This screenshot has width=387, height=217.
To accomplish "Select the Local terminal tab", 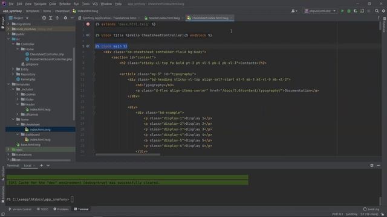I will coord(27,166).
